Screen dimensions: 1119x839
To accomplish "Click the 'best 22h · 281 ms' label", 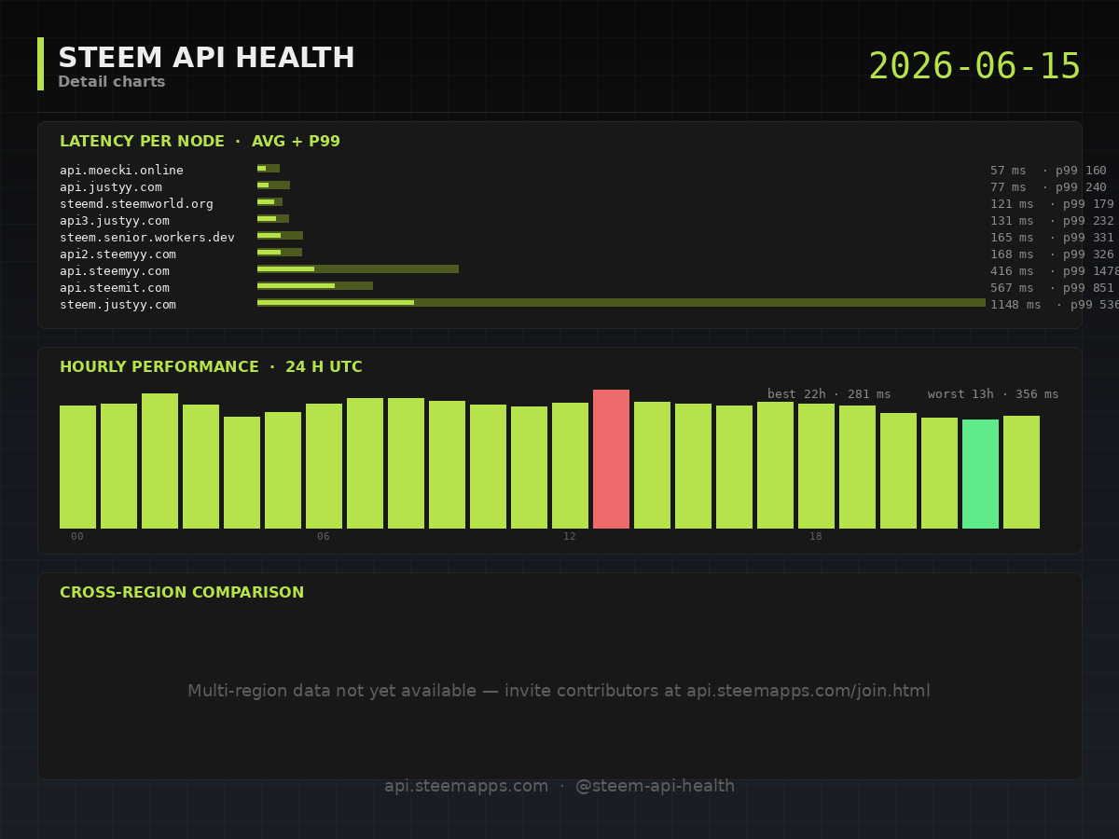I will pyautogui.click(x=829, y=394).
